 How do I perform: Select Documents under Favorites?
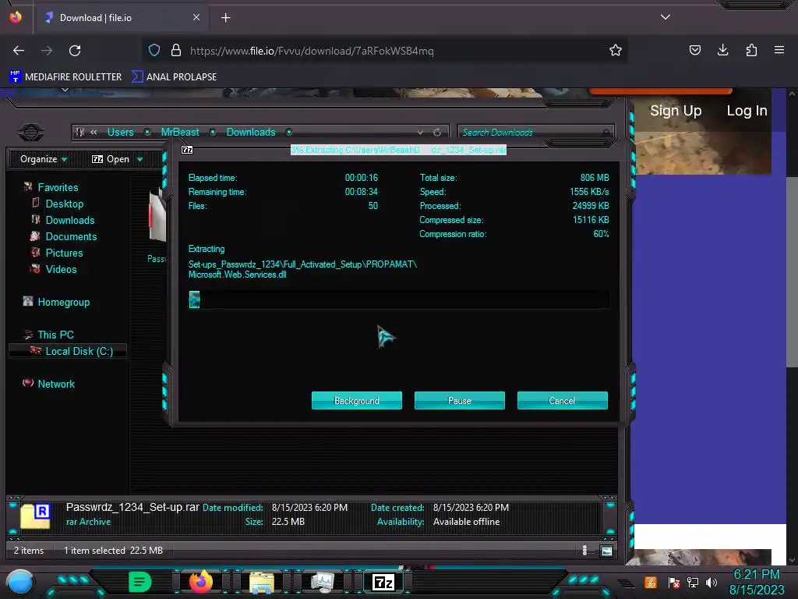click(x=71, y=236)
